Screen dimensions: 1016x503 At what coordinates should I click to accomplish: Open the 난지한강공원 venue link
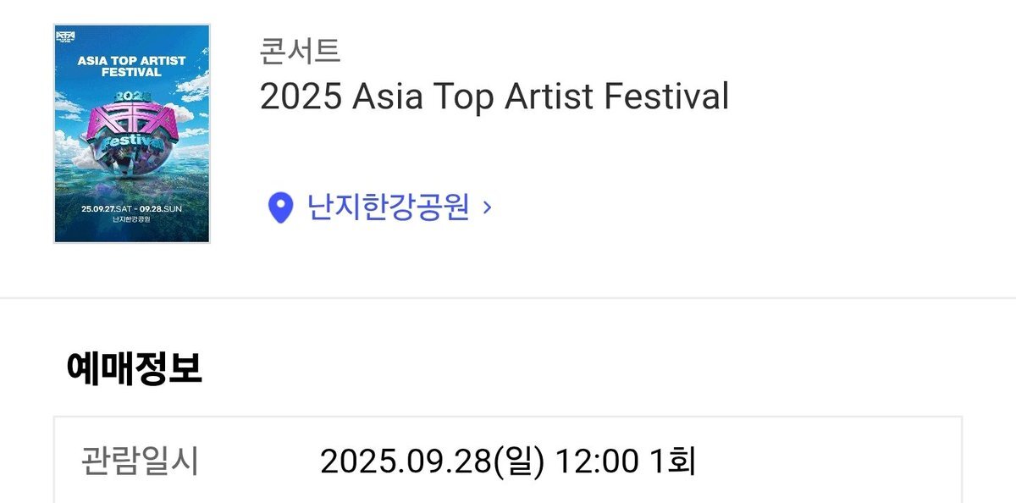click(389, 207)
